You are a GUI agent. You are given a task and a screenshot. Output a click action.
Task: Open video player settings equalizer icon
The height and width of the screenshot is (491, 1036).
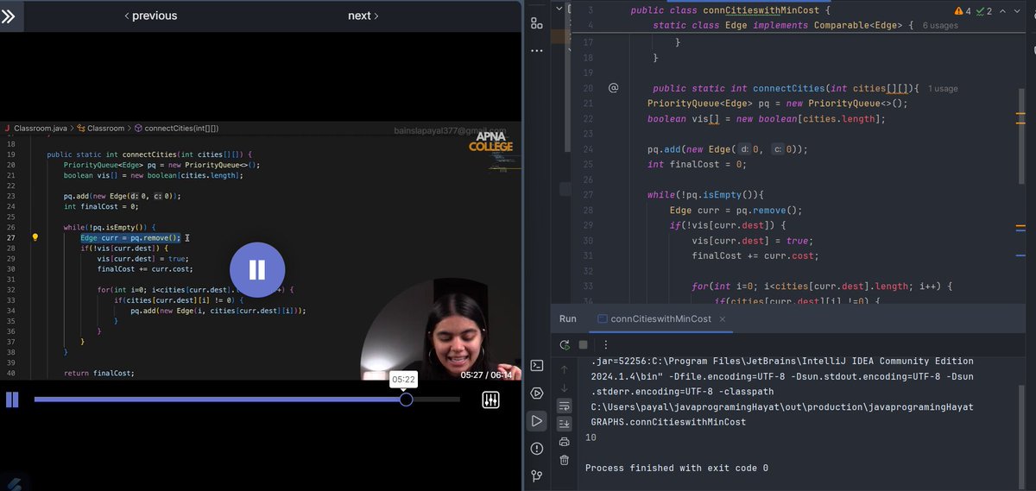pyautogui.click(x=490, y=400)
